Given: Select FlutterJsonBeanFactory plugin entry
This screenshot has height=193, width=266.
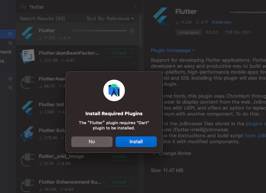Looking at the screenshot, I should [x=77, y=56].
